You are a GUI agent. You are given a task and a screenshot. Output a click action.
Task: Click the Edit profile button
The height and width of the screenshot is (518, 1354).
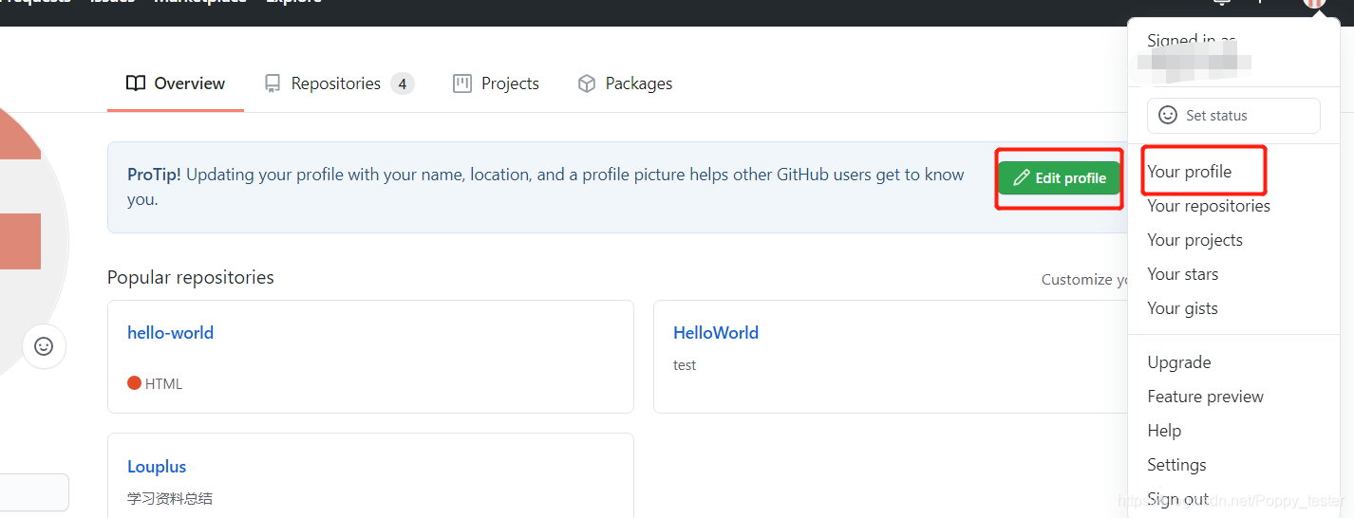pos(1059,178)
